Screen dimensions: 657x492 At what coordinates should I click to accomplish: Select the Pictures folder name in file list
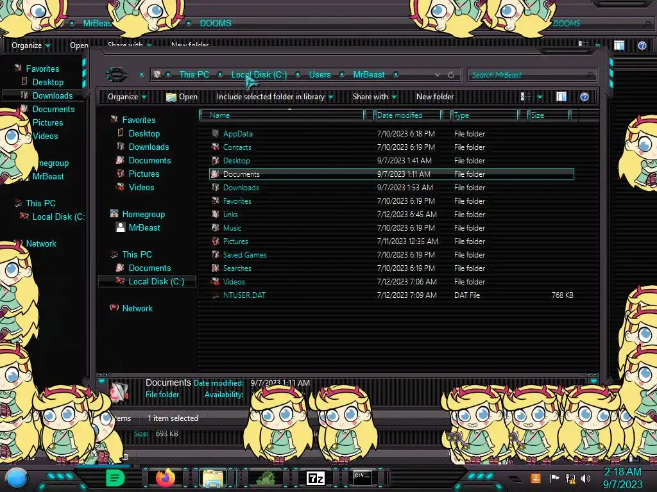point(235,242)
